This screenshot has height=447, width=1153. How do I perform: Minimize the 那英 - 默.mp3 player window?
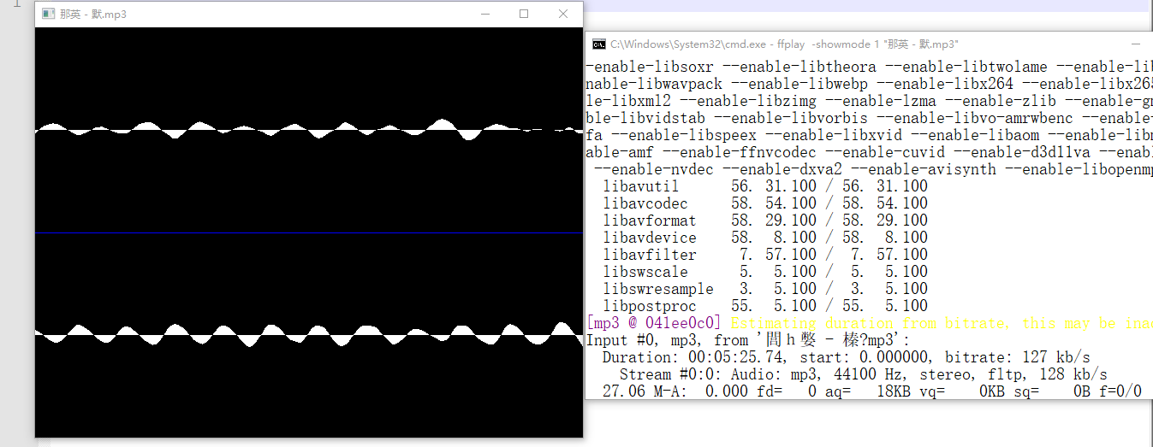coord(485,14)
